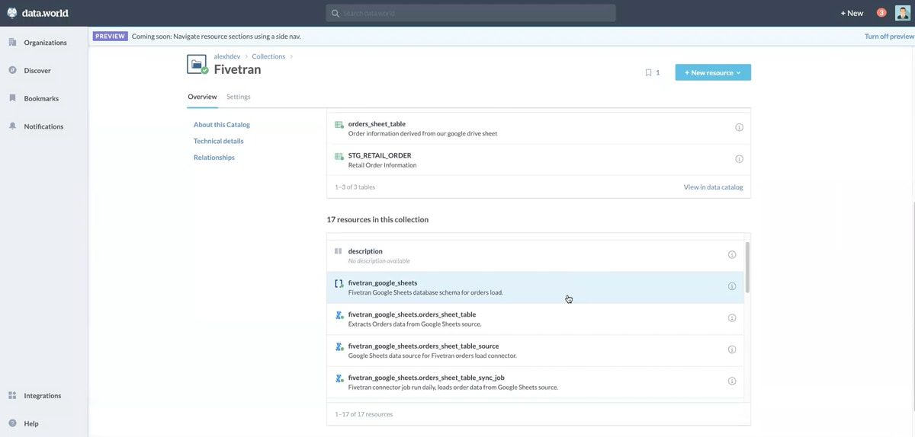Open the description resource
The image size is (915, 437).
[x=365, y=251]
